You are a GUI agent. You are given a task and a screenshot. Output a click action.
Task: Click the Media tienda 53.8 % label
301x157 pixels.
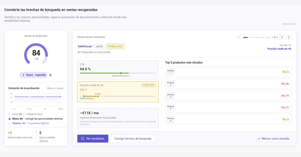pyautogui.click(x=121, y=76)
